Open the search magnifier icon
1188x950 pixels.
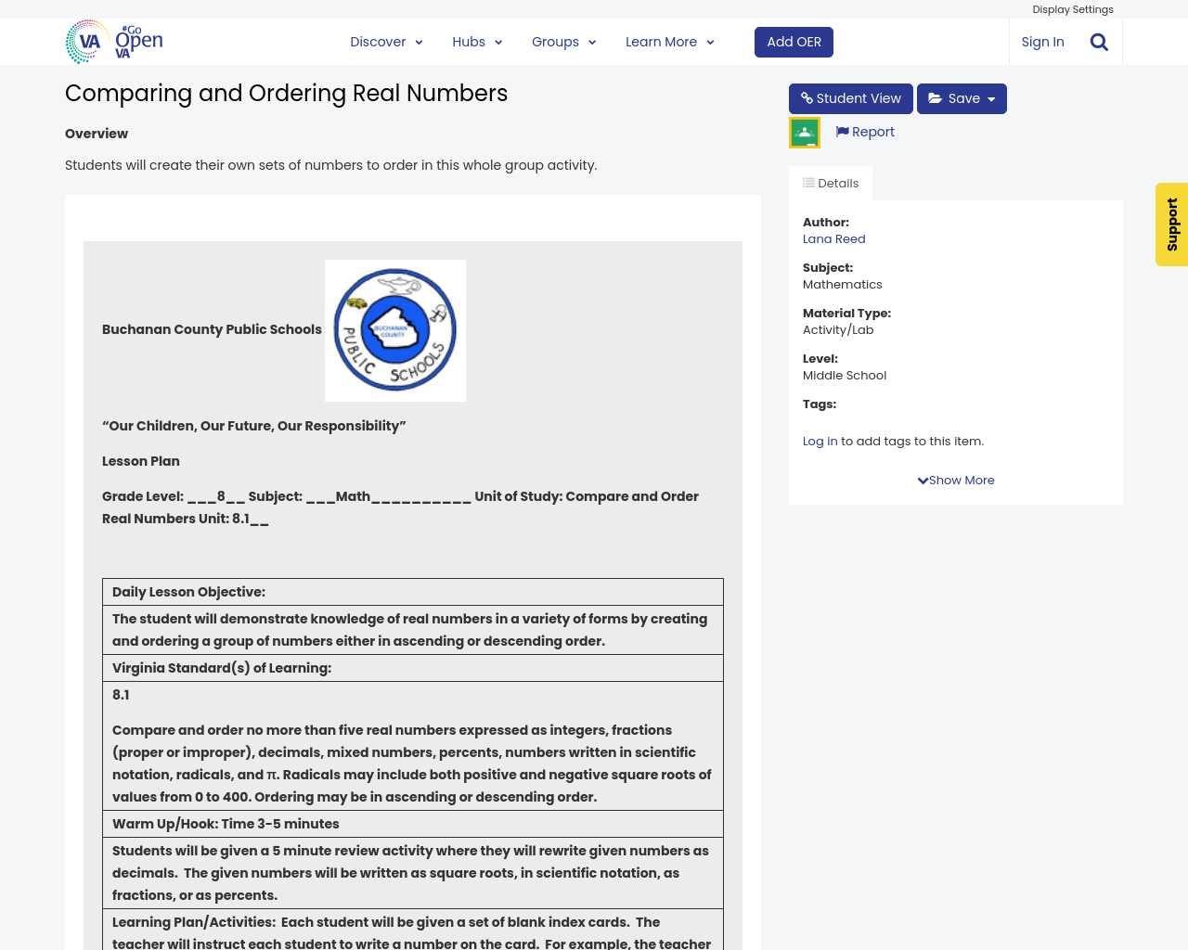[1099, 42]
